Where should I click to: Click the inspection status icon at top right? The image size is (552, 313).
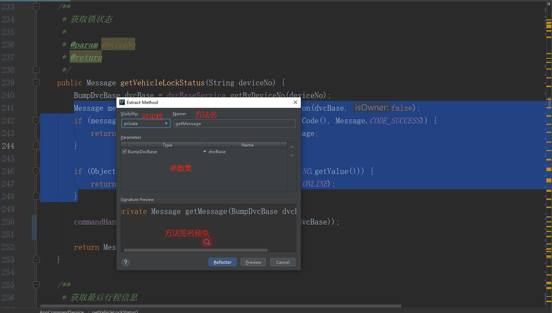(x=549, y=4)
